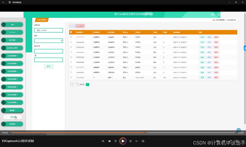This screenshot has height=147, width=246.
Task: Click the round icon left of user avatar
Action: coord(213,14)
